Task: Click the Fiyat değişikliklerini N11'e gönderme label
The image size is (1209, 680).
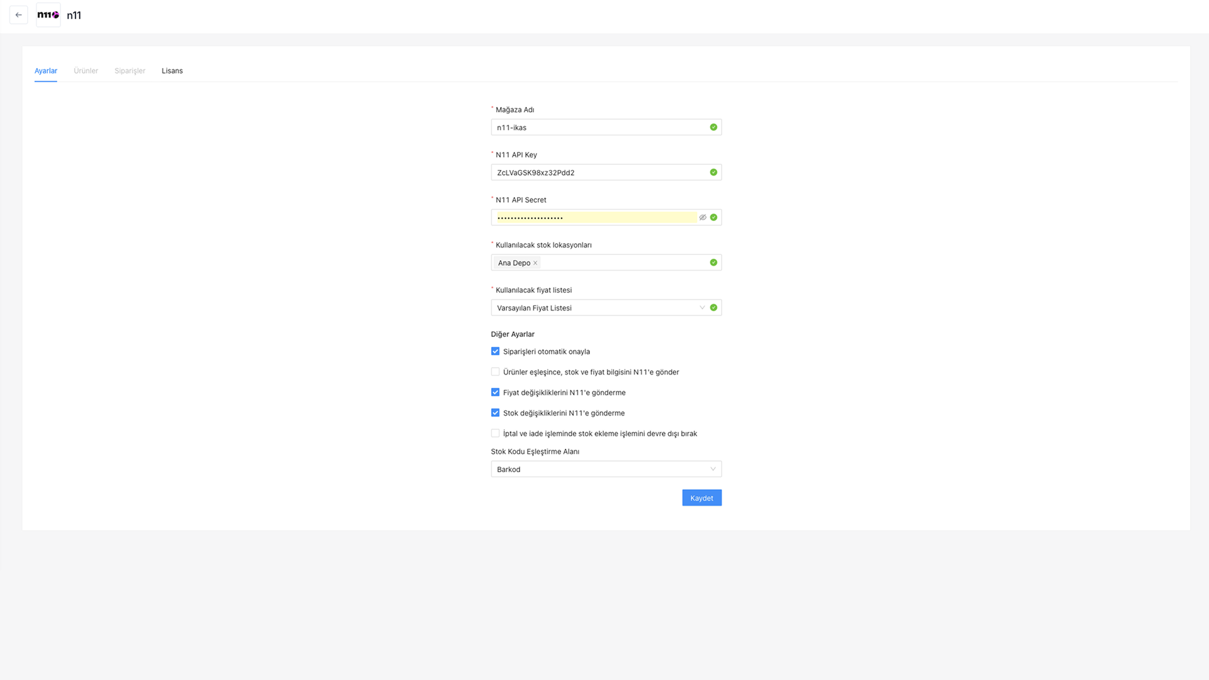Action: click(x=564, y=392)
